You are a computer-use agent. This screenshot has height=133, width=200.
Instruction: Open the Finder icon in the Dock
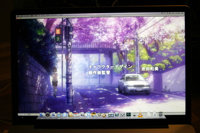coord(42,114)
